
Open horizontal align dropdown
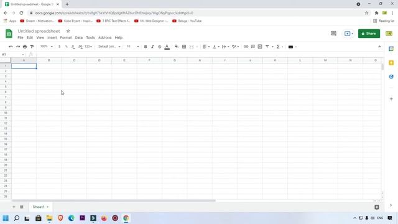tap(206, 47)
